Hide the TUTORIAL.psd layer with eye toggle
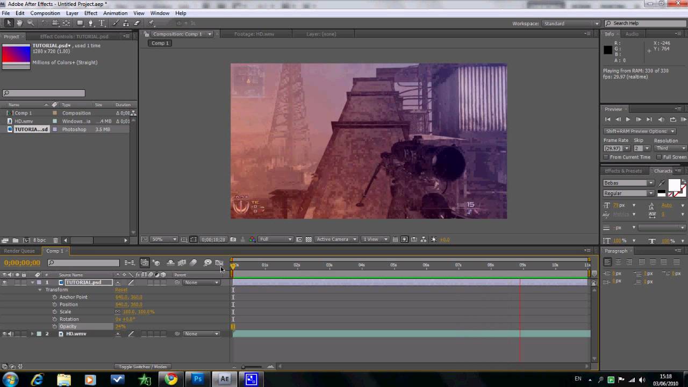The image size is (688, 387). click(4, 282)
